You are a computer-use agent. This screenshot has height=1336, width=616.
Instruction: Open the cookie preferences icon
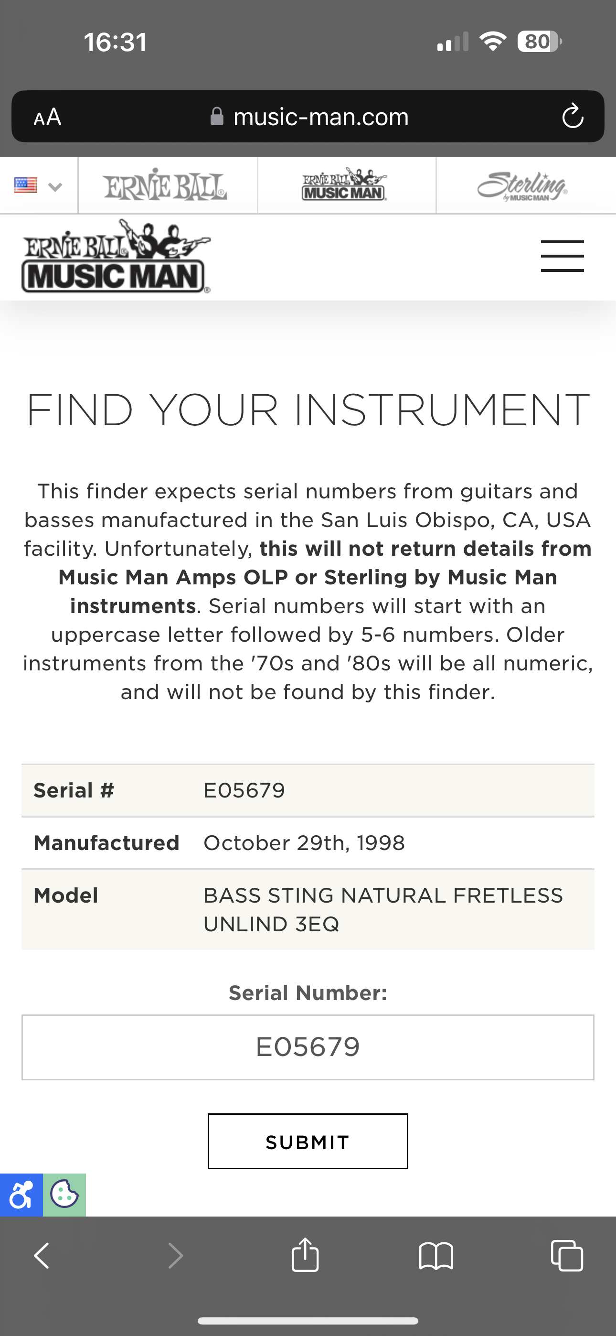[64, 1195]
